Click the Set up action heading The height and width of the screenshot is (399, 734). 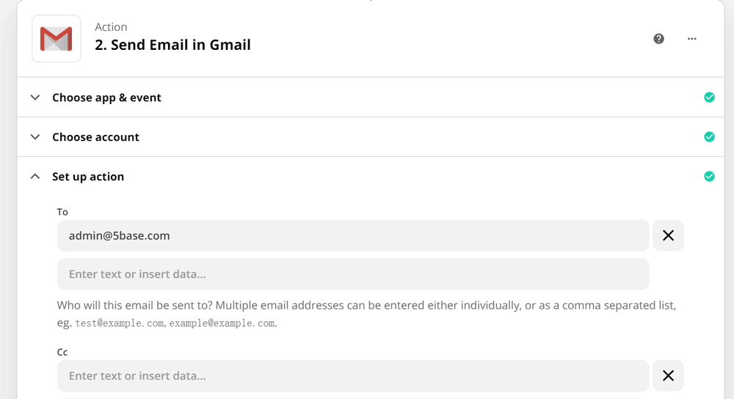click(x=88, y=177)
